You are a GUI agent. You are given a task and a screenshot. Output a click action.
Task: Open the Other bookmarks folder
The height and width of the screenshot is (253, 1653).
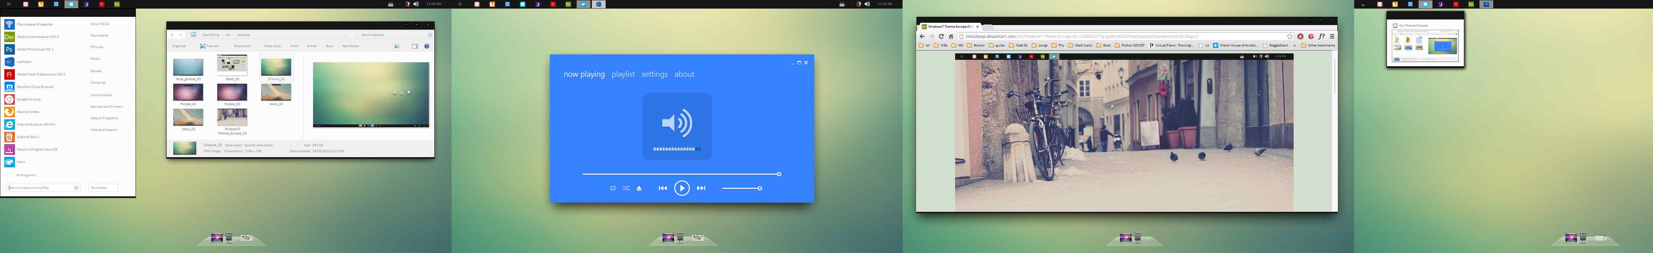[x=1318, y=45]
